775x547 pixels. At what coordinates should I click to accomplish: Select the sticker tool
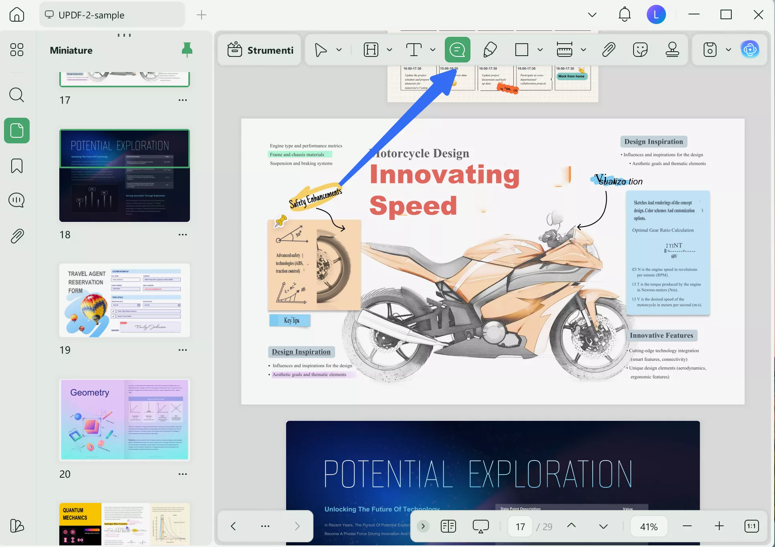640,50
